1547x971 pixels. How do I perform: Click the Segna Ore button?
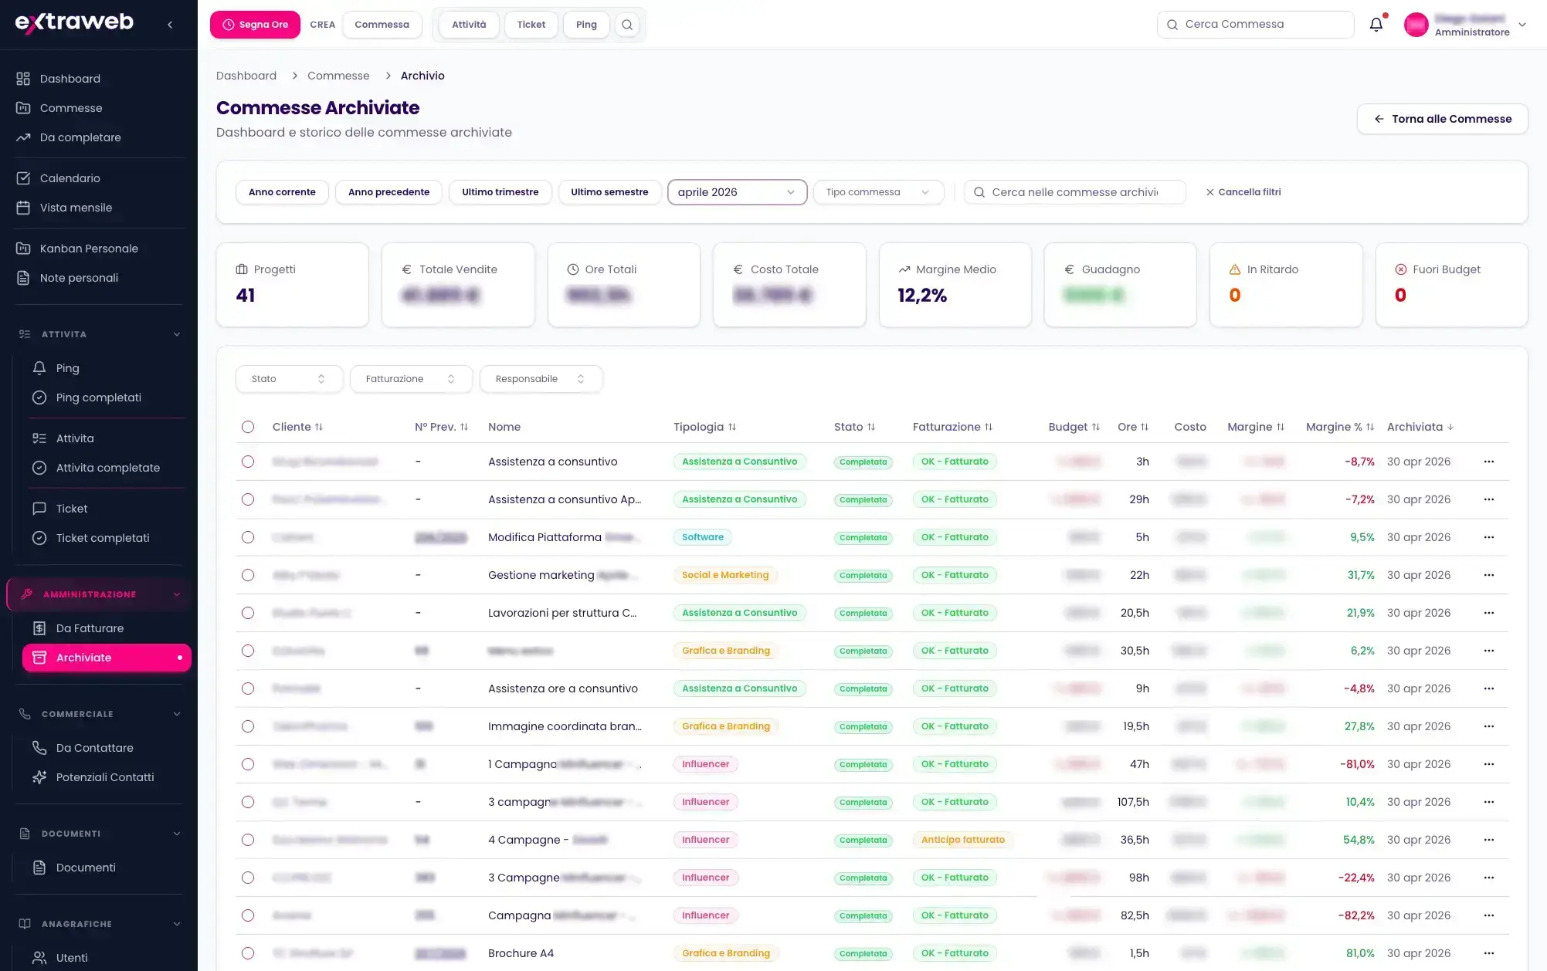click(x=255, y=25)
